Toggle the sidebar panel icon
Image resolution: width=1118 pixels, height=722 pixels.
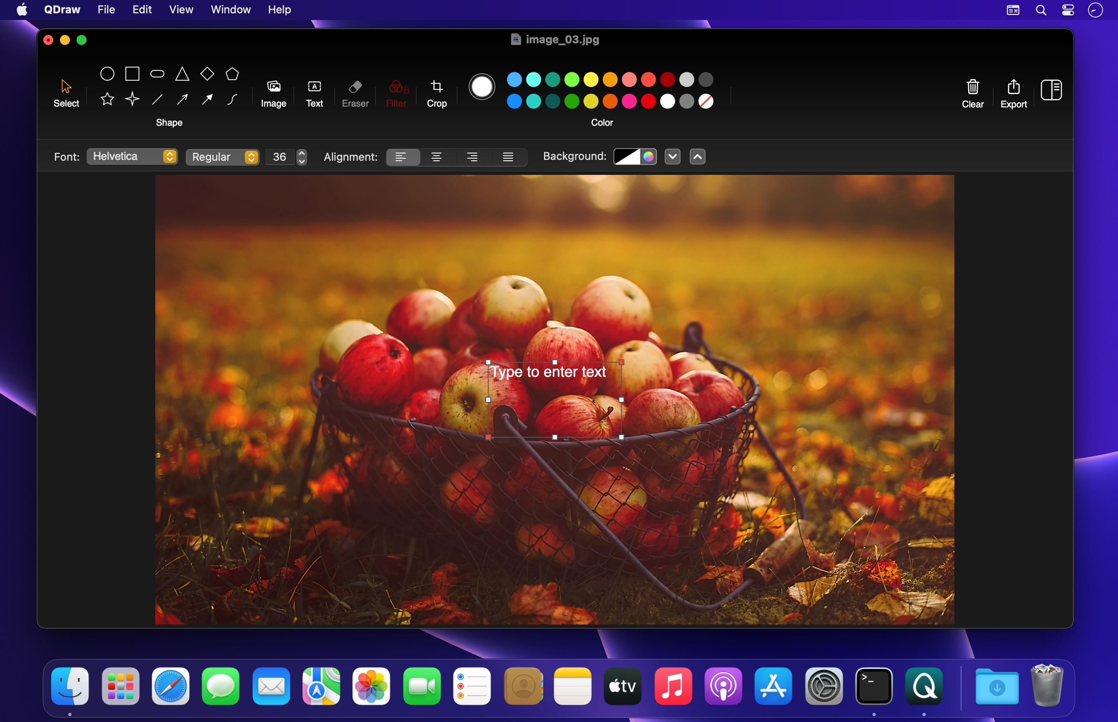click(x=1051, y=90)
